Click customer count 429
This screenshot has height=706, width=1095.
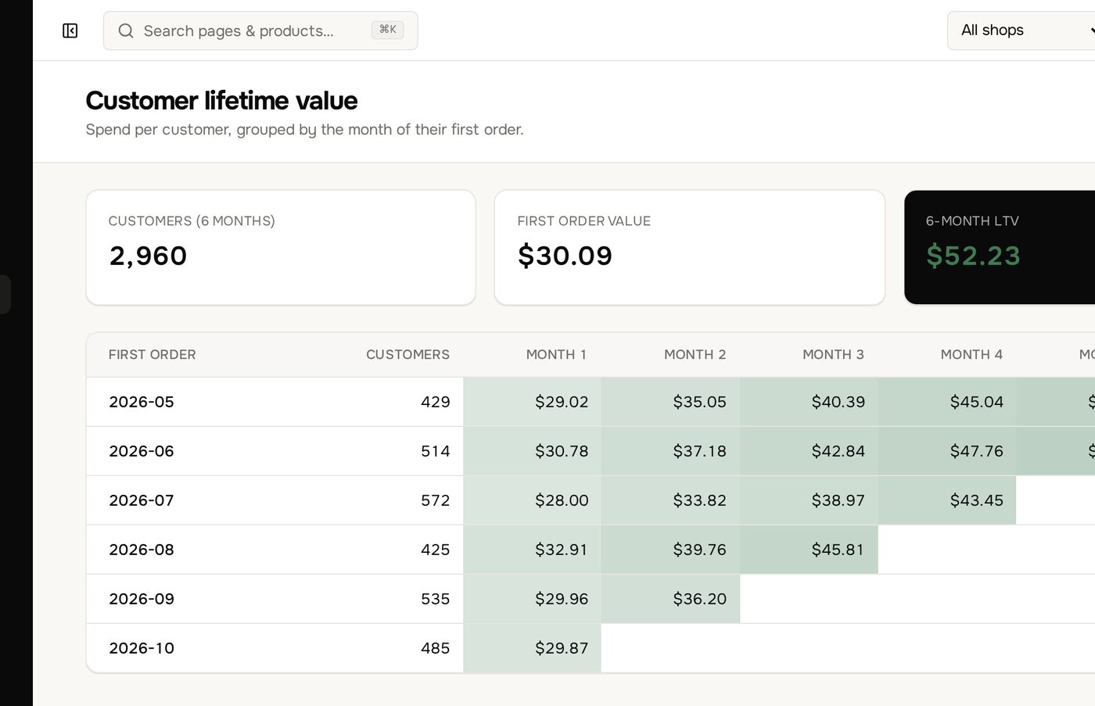pyautogui.click(x=435, y=402)
